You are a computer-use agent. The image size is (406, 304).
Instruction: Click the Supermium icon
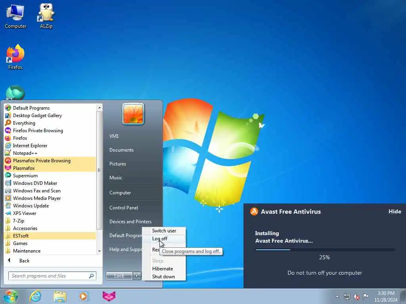click(8, 175)
